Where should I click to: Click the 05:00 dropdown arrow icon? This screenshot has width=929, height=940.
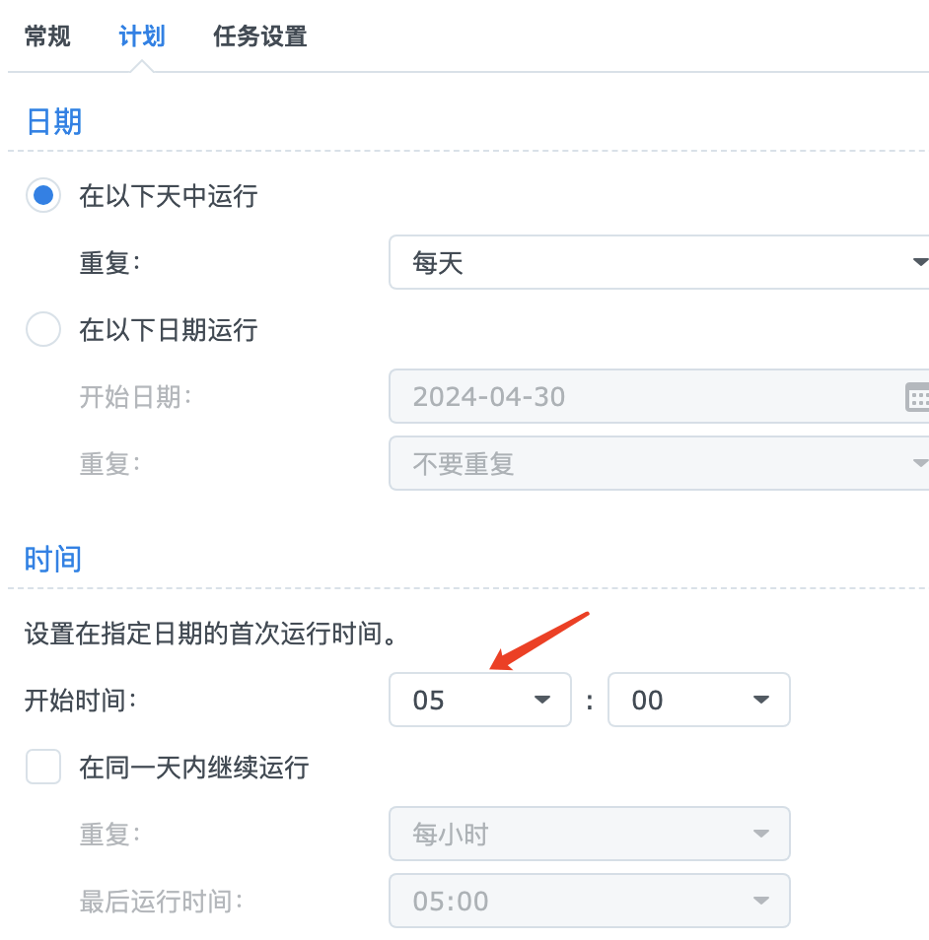760,901
